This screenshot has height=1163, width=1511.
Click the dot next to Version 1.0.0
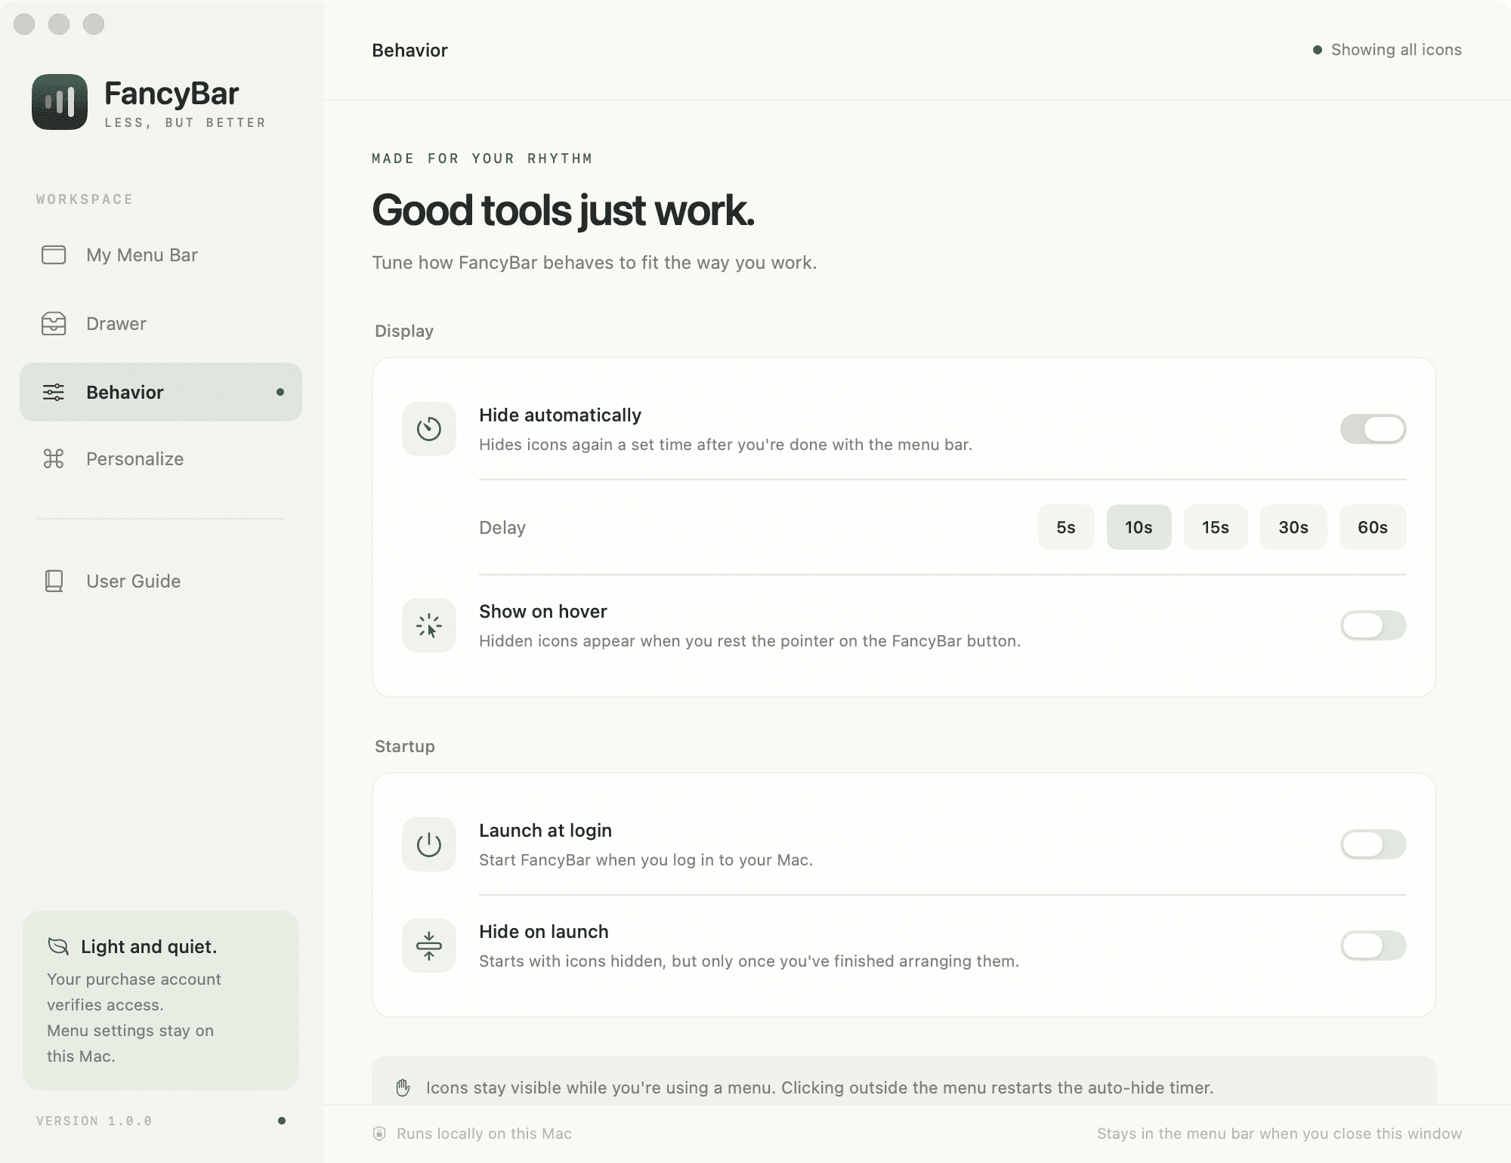(x=282, y=1121)
